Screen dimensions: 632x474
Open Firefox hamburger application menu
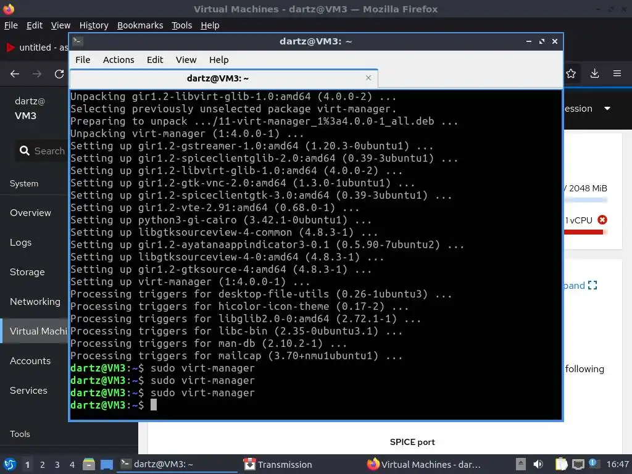tap(617, 73)
